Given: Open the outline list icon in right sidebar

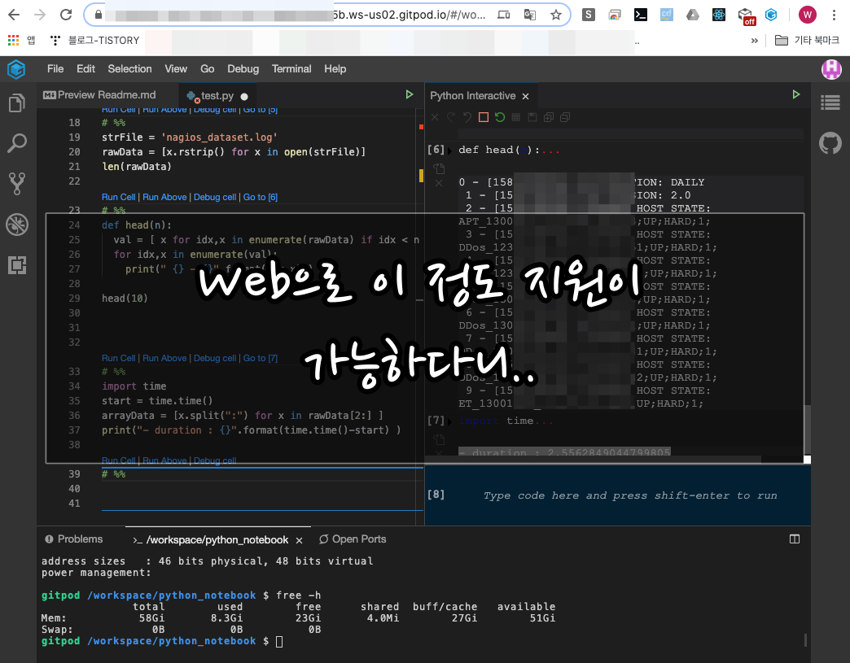Looking at the screenshot, I should pyautogui.click(x=830, y=103).
